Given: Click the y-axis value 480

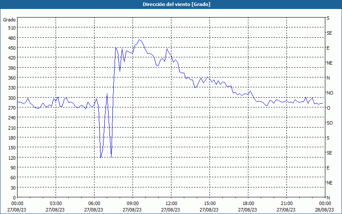Looking at the screenshot, I should pyautogui.click(x=12, y=38).
